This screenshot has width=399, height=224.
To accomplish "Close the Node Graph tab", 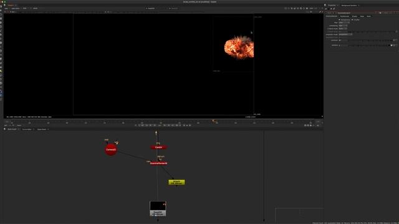I will point(18,129).
